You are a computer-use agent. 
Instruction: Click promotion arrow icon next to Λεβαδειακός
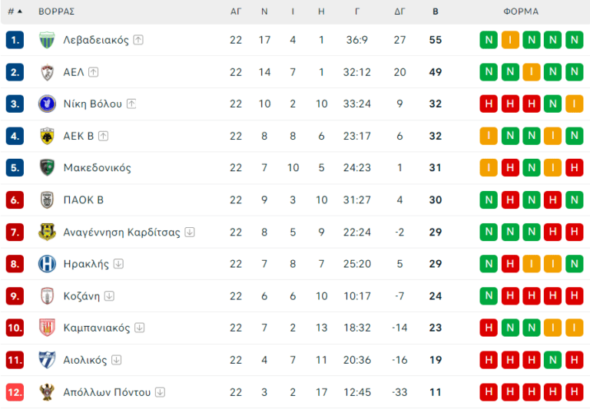pos(138,40)
